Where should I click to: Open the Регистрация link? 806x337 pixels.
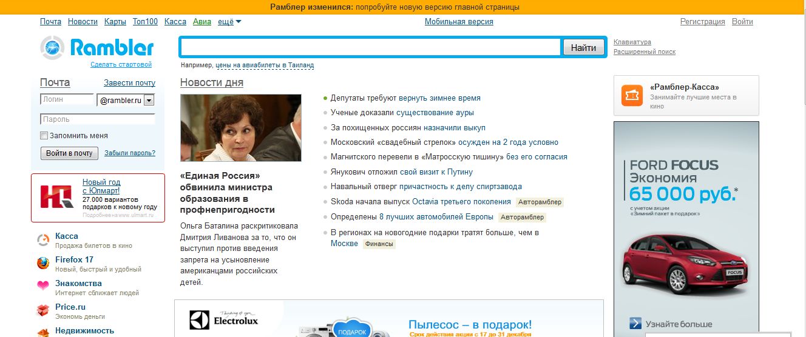coord(703,22)
